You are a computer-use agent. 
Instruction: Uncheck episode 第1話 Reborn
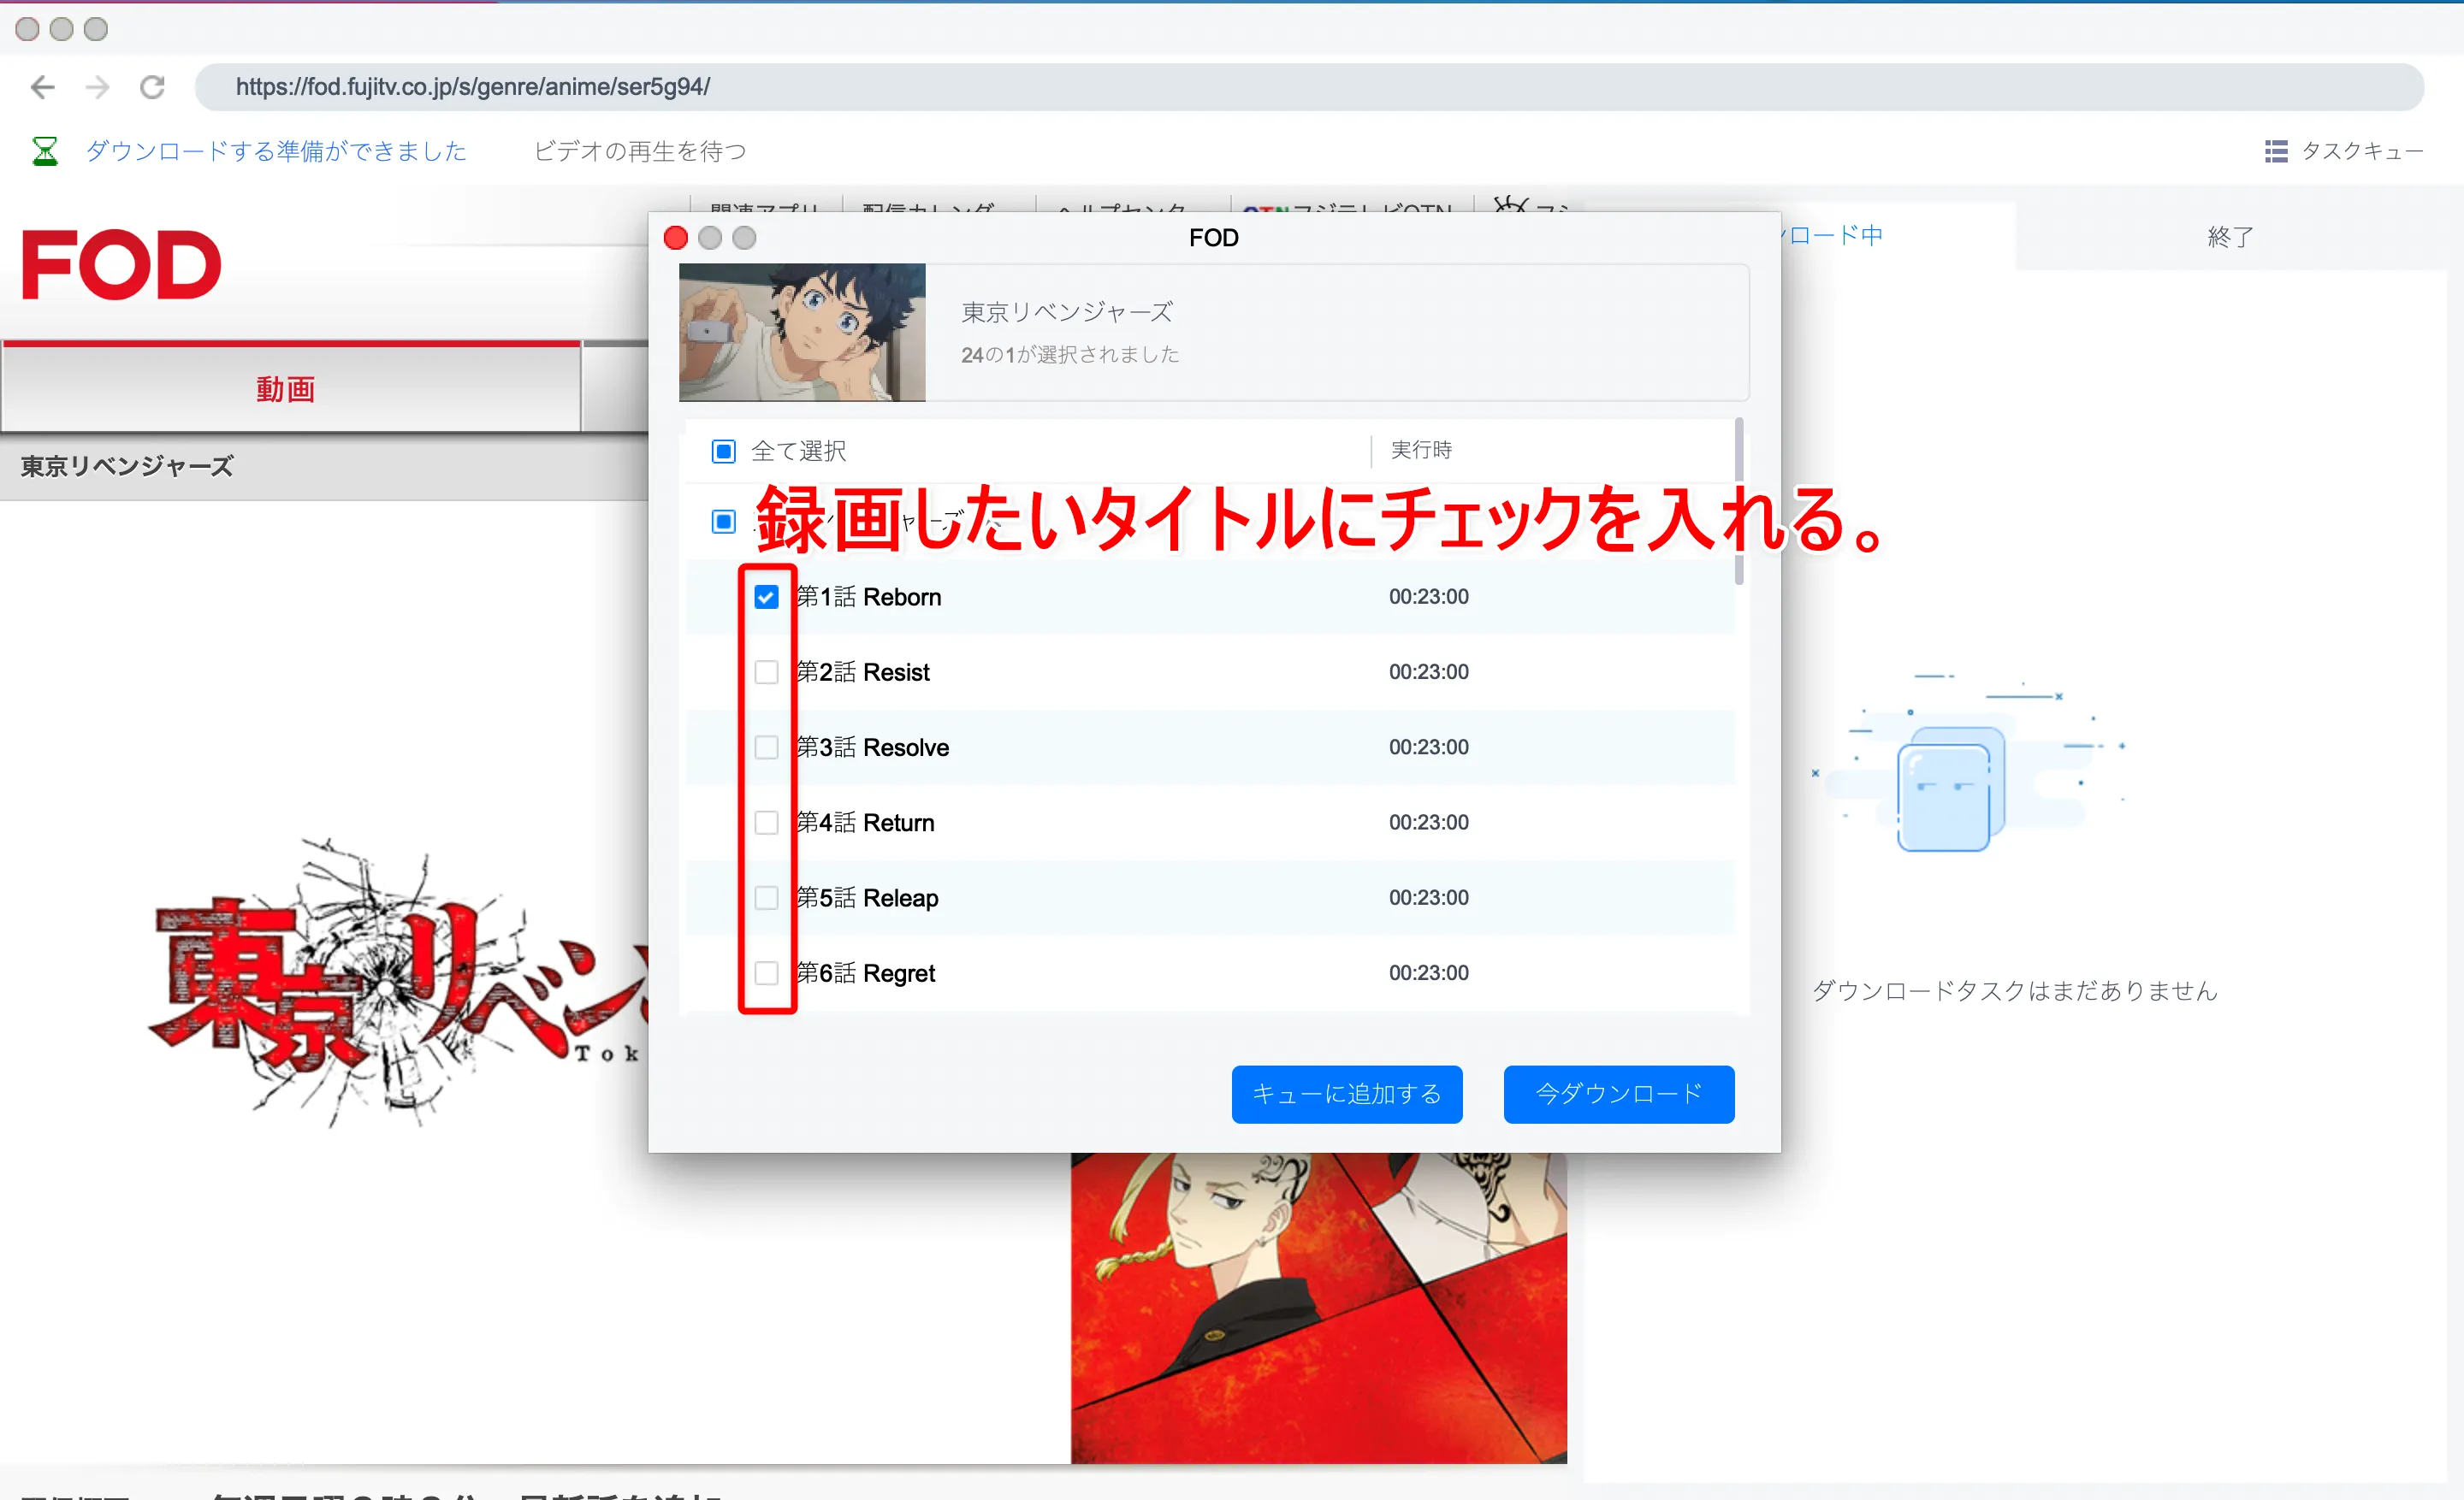[x=766, y=597]
